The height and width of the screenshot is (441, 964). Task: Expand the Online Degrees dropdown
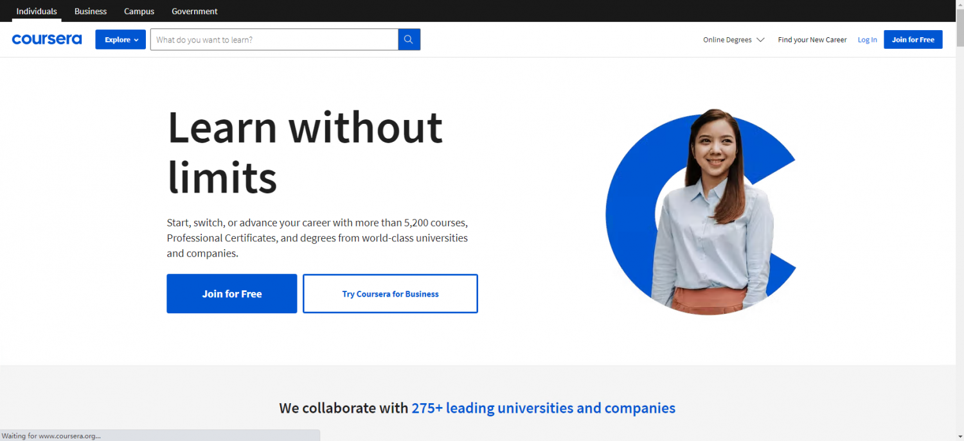[x=733, y=40]
